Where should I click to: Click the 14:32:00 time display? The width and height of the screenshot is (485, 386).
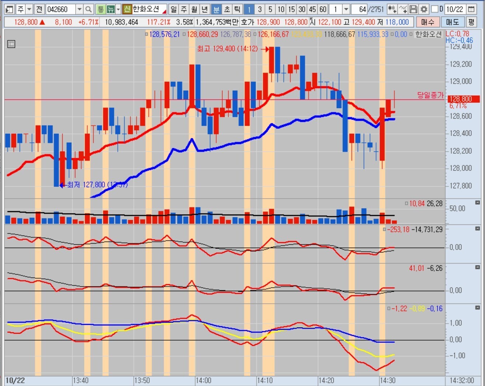pyautogui.click(x=462, y=380)
